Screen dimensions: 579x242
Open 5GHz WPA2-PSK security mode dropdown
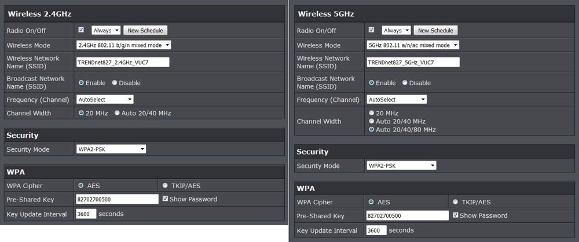[401, 166]
